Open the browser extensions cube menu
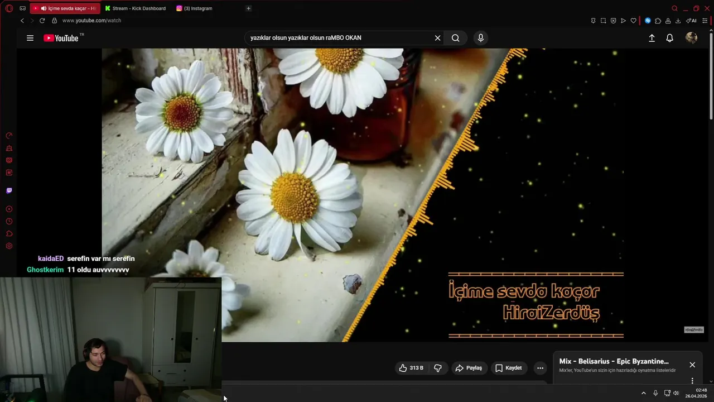The height and width of the screenshot is (402, 714). (x=658, y=21)
